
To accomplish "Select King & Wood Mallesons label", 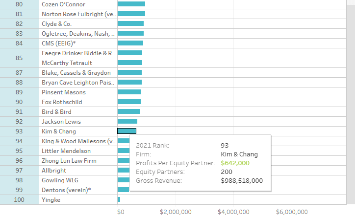I will coord(78,141).
